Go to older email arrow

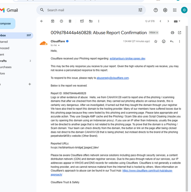(168, 21)
